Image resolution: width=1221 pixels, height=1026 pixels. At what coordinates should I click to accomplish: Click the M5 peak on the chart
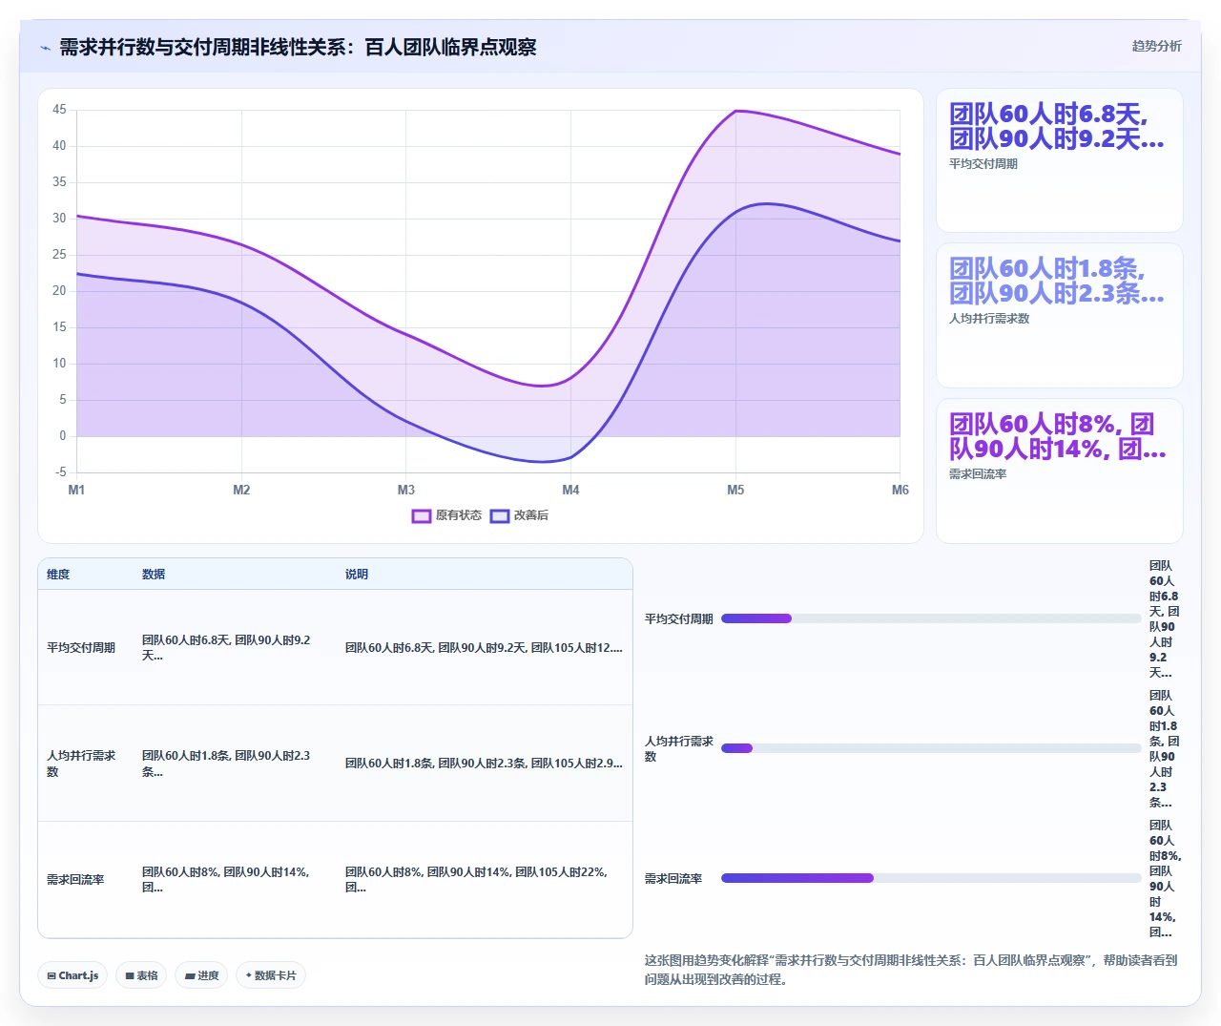735,111
